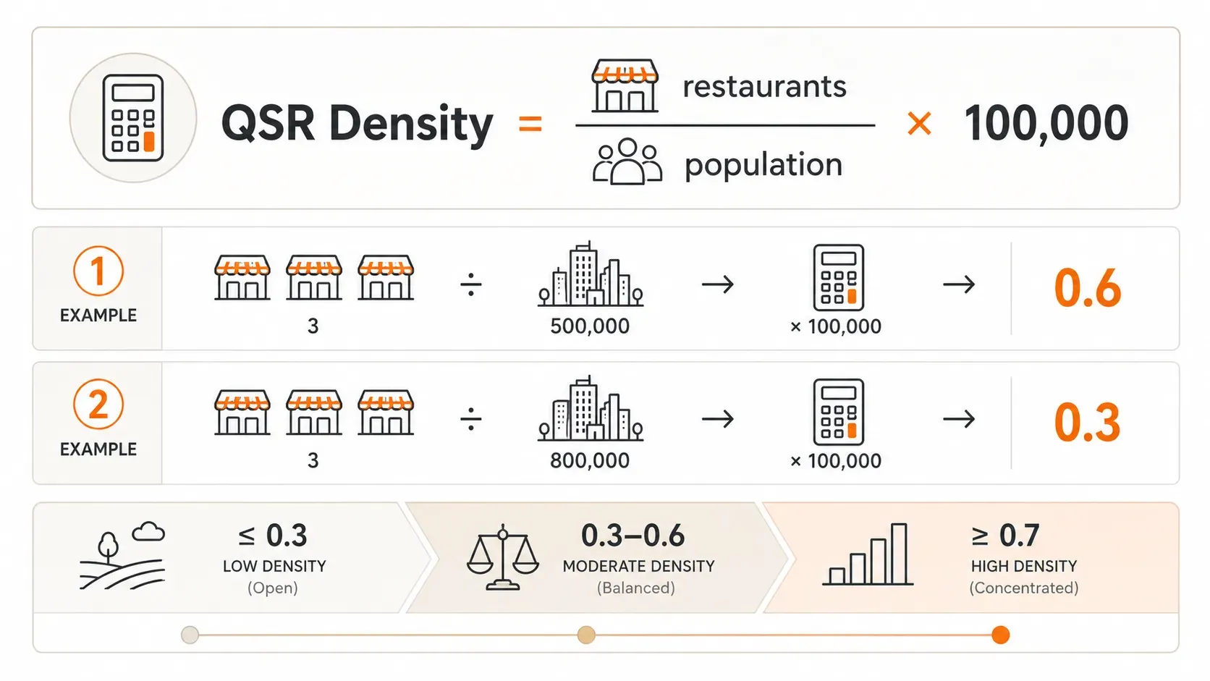The height and width of the screenshot is (681, 1210).
Task: Click the balance scales icon
Action: (x=503, y=558)
